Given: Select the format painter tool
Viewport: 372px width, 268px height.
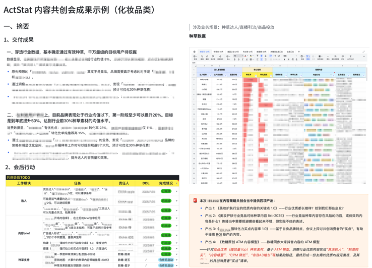Looking at the screenshot, I should coord(213,56).
